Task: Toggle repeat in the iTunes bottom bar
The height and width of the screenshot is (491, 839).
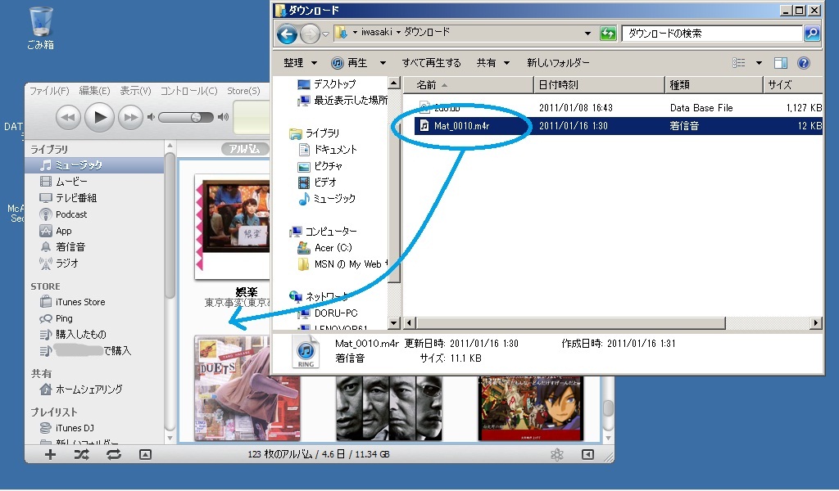Action: coord(113,455)
